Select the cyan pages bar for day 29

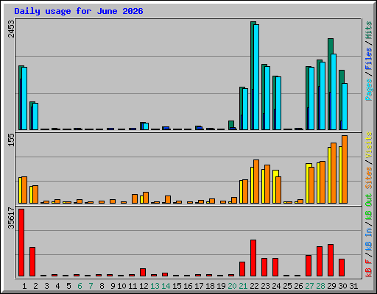click(334, 92)
